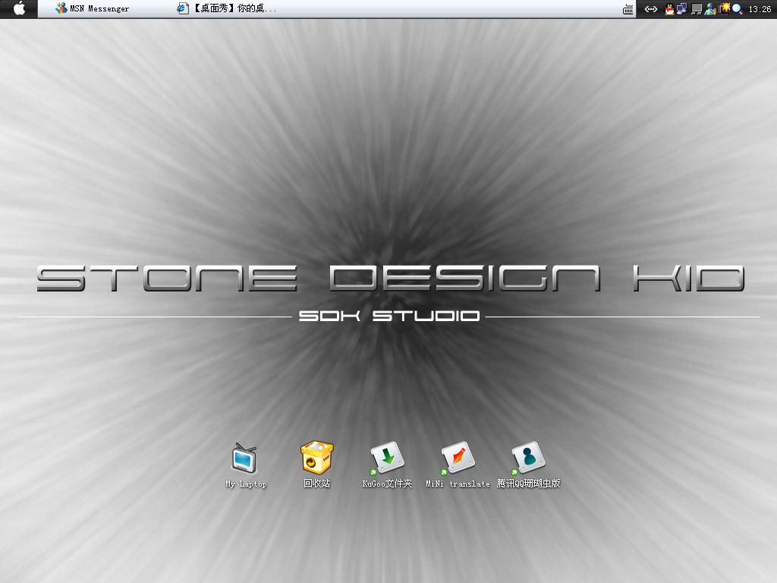Click the Internet Explorer taskbar page icon
Screen dimensions: 777x583
pyautogui.click(x=183, y=8)
